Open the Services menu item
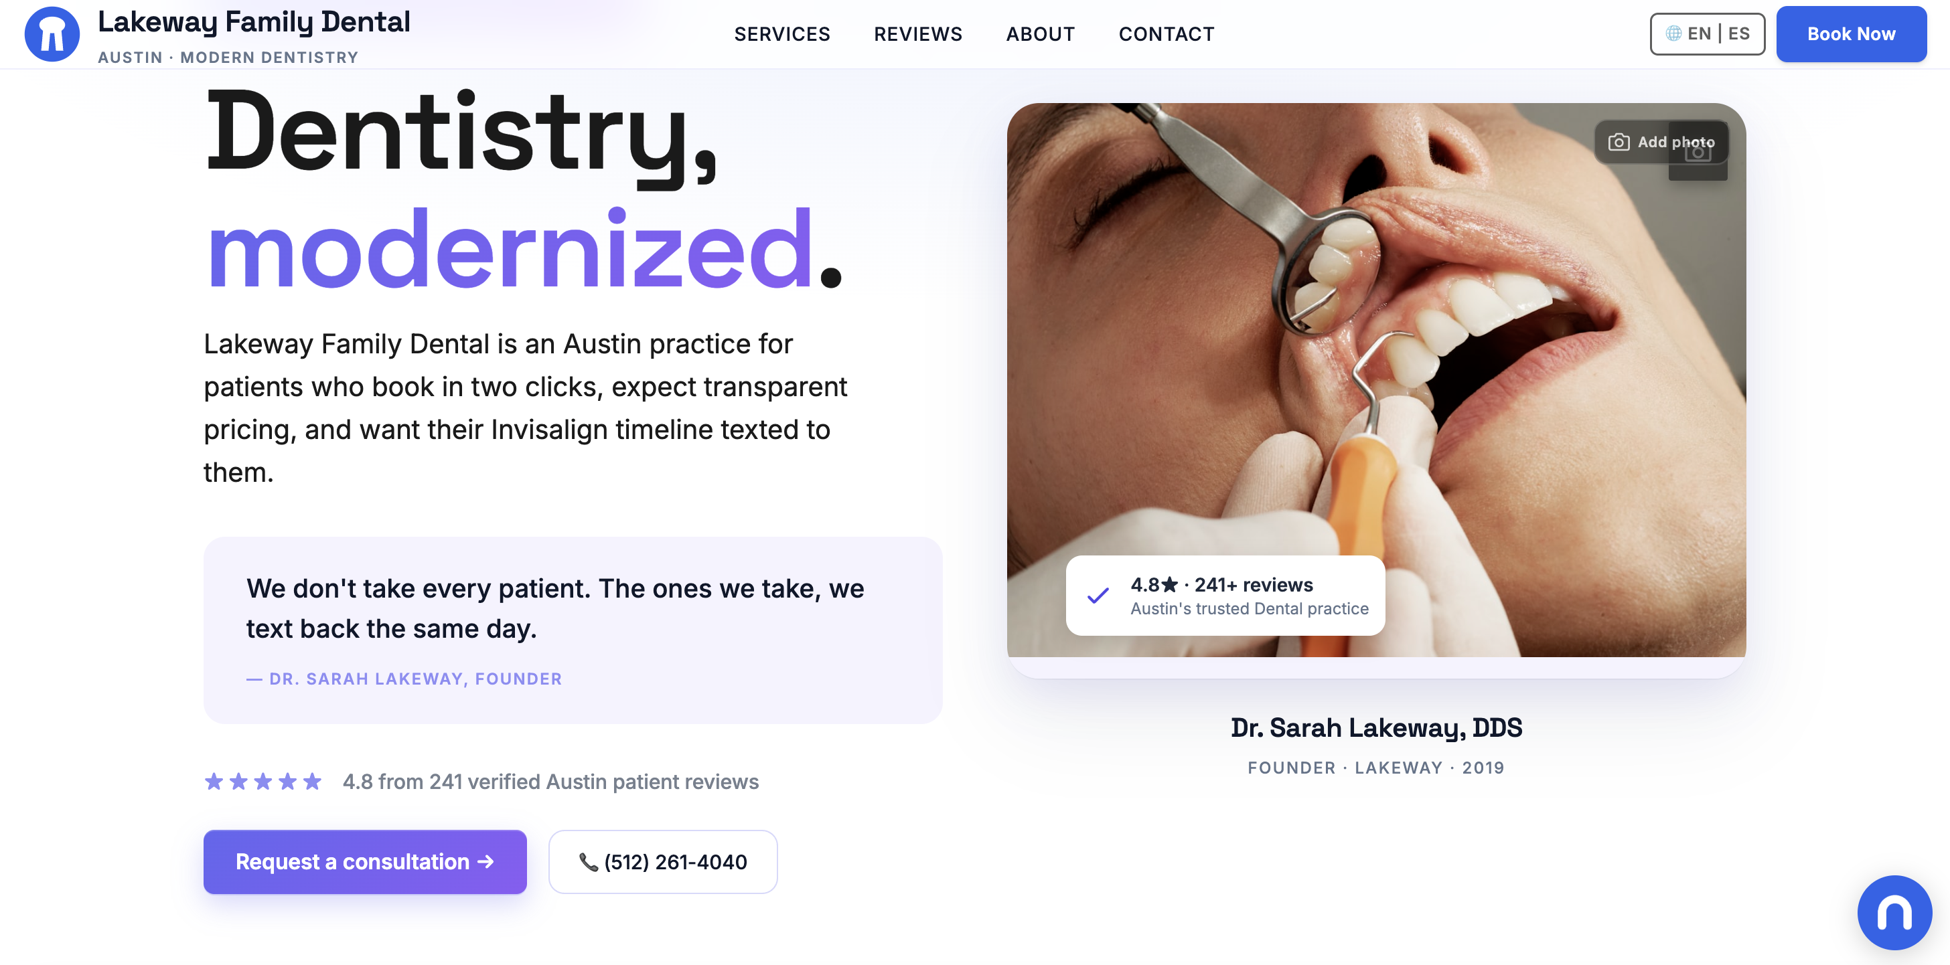 click(x=782, y=34)
